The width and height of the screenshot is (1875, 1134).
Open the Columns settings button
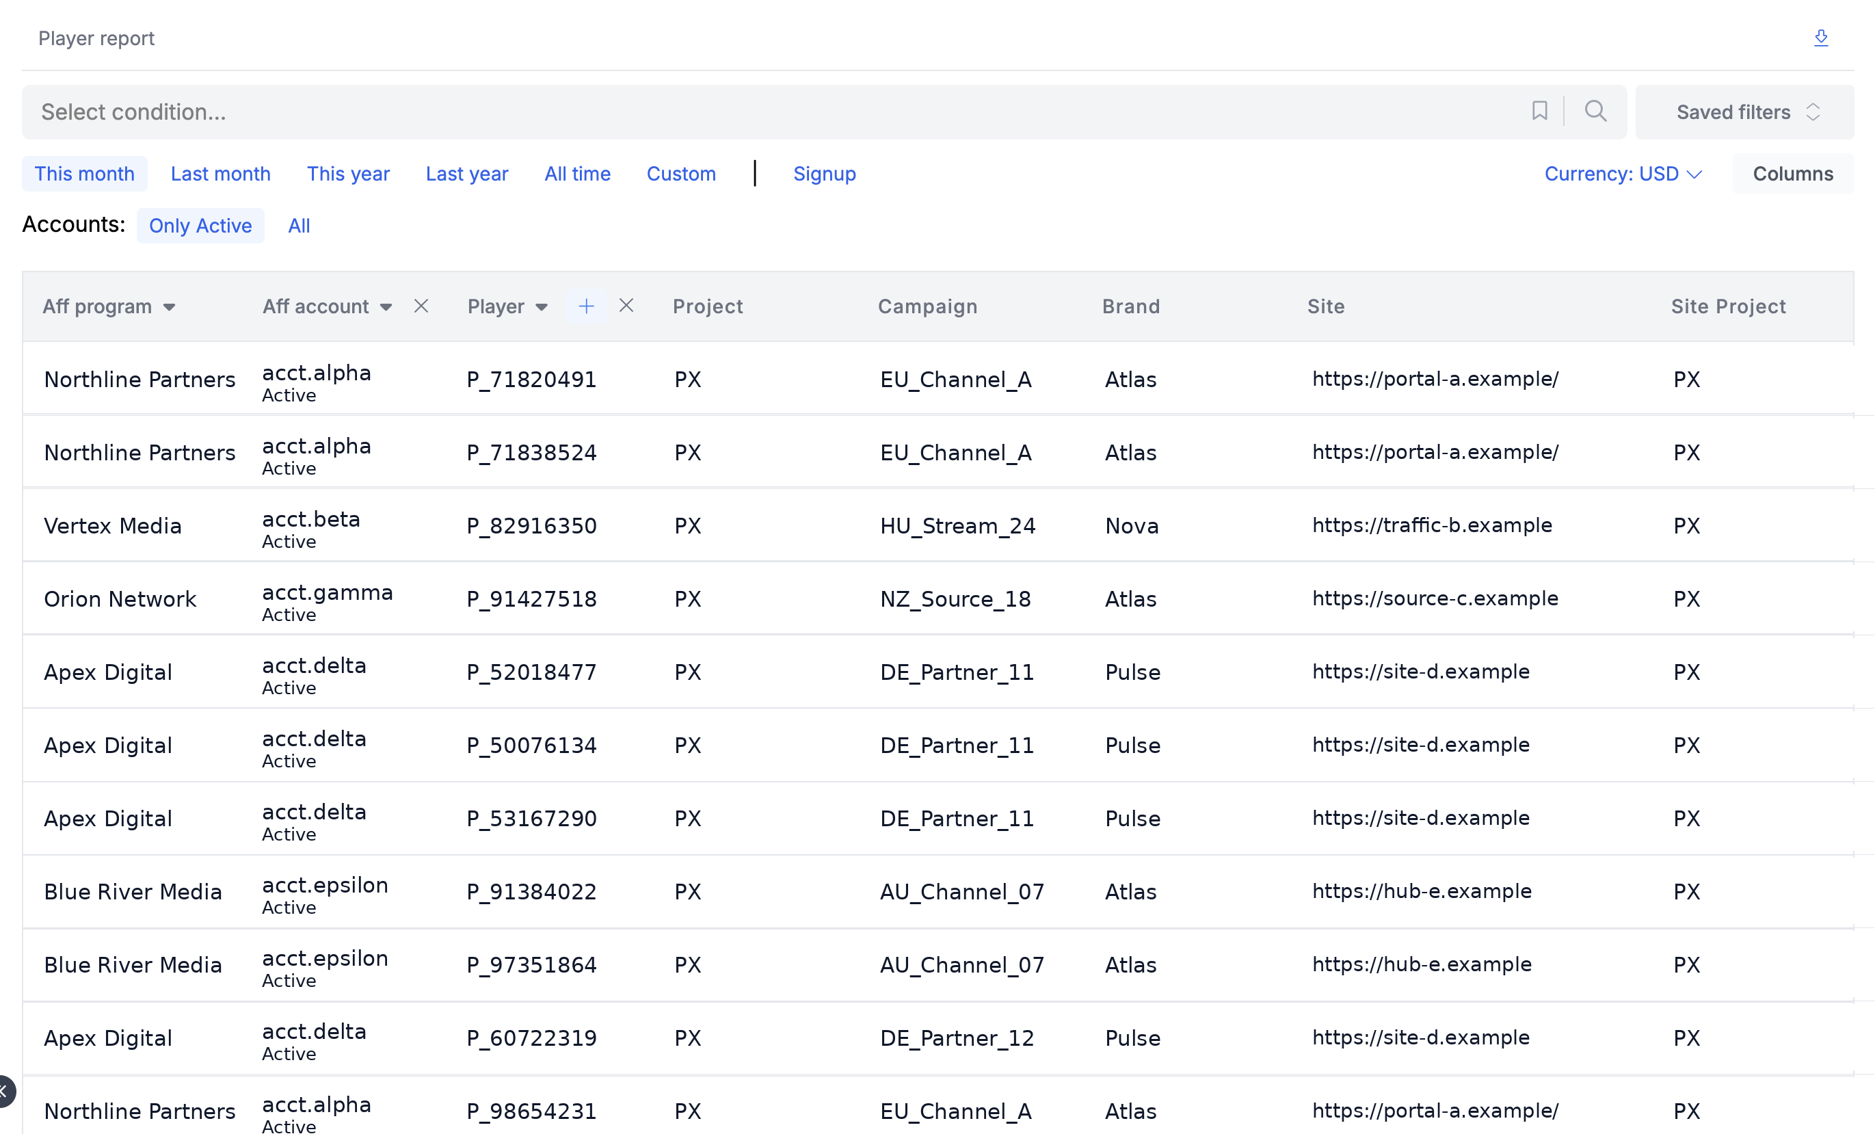point(1793,174)
